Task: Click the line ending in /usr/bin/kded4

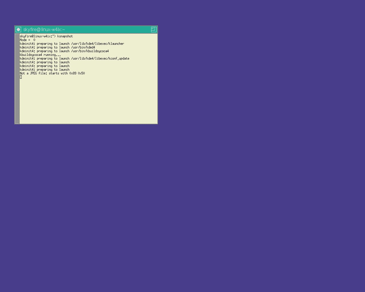Action: click(57, 47)
